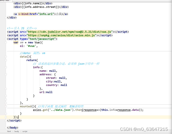Click the info: property key

pos(37,67)
